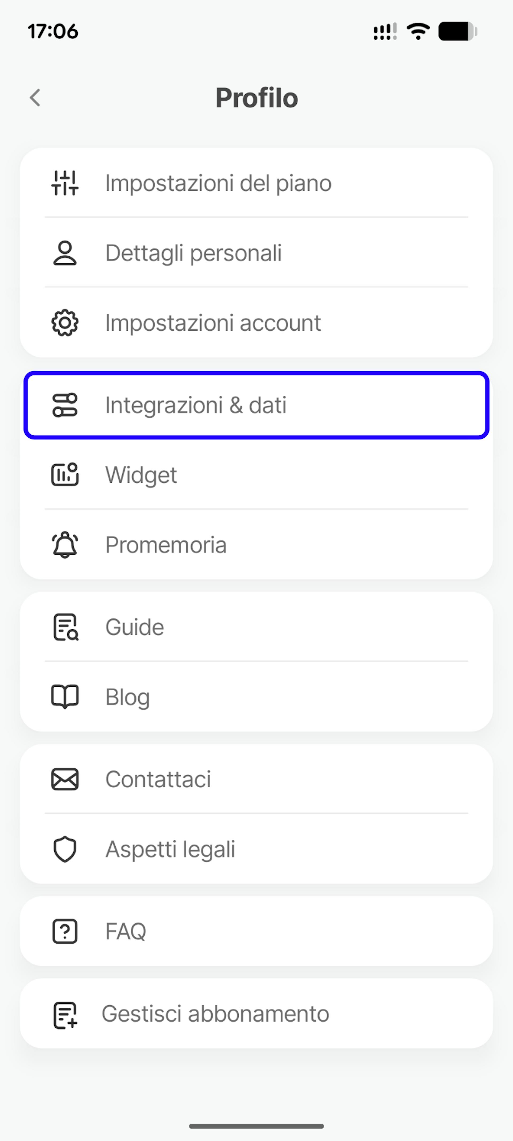This screenshot has height=1141, width=513.
Task: Tap the question mark FAQ icon
Action: pos(65,931)
